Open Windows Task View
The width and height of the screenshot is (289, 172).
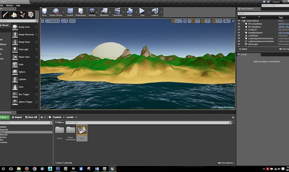11,169
